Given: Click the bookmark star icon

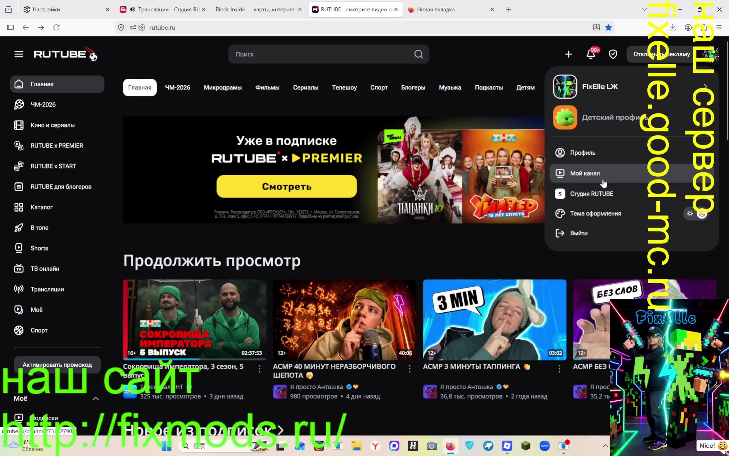Looking at the screenshot, I should tap(609, 27).
